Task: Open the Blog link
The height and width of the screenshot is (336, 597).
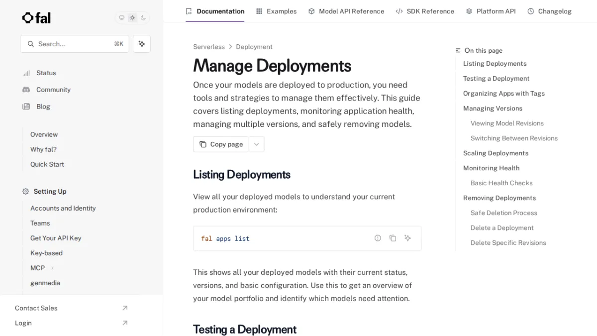Action: 43,107
